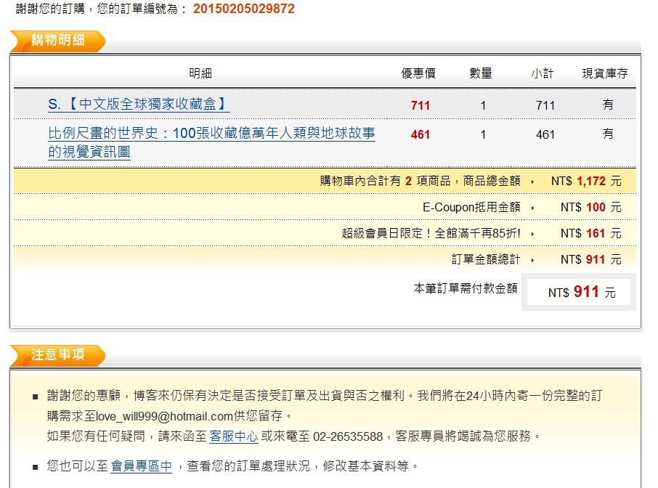This screenshot has height=488, width=658.
Task: Click the 優惠價 column header
Action: point(418,73)
